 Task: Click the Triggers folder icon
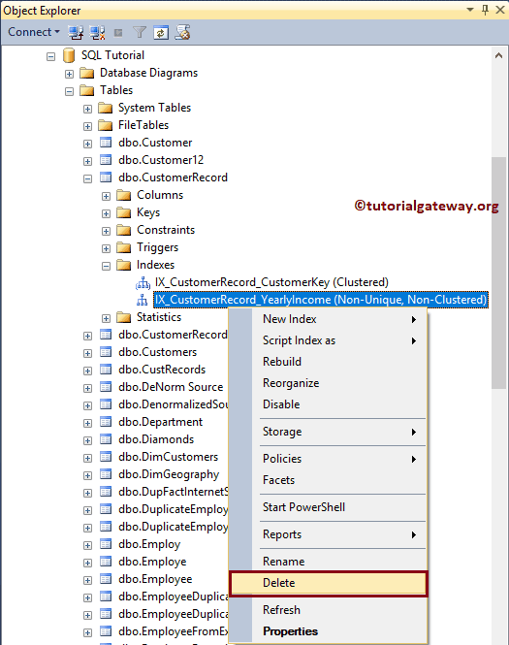click(x=124, y=247)
